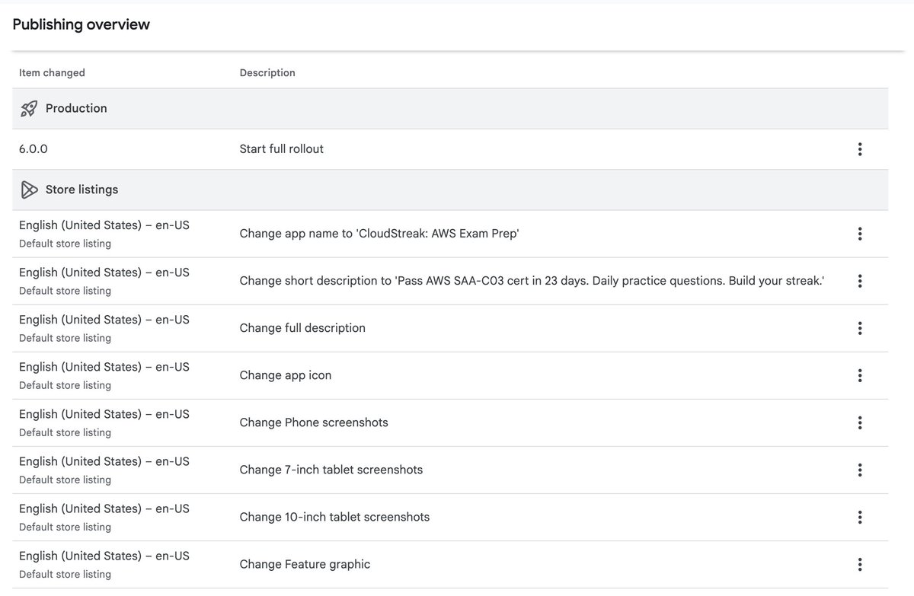The image size is (914, 596).
Task: Click en-US listing cell in Feature graphic row
Action: tap(104, 564)
